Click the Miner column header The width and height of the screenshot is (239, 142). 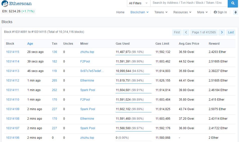point(84,44)
